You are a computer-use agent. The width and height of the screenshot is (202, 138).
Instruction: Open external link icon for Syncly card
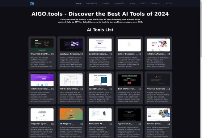(x=81, y=54)
